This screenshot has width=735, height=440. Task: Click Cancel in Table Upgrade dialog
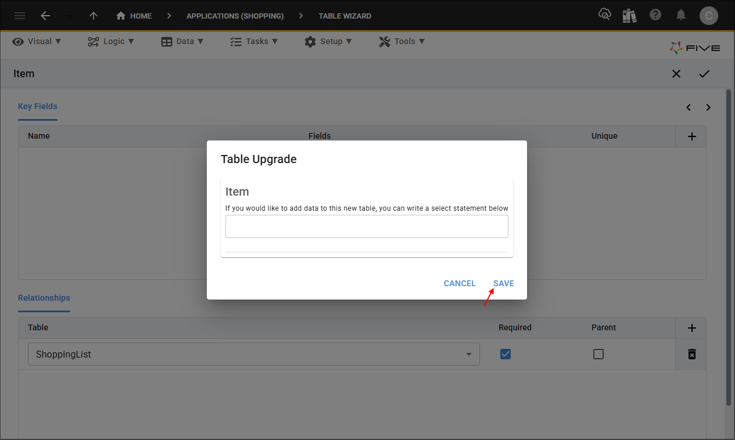click(460, 283)
